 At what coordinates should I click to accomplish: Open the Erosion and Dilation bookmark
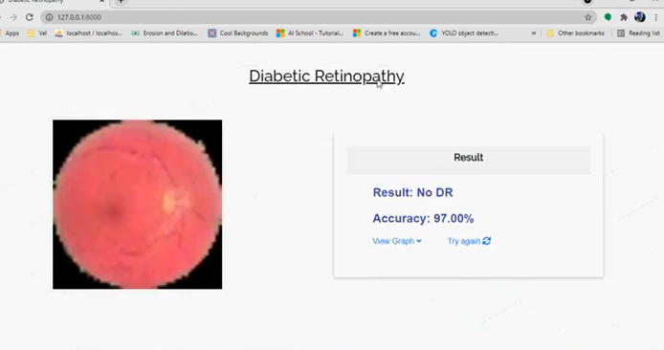pyautogui.click(x=165, y=33)
